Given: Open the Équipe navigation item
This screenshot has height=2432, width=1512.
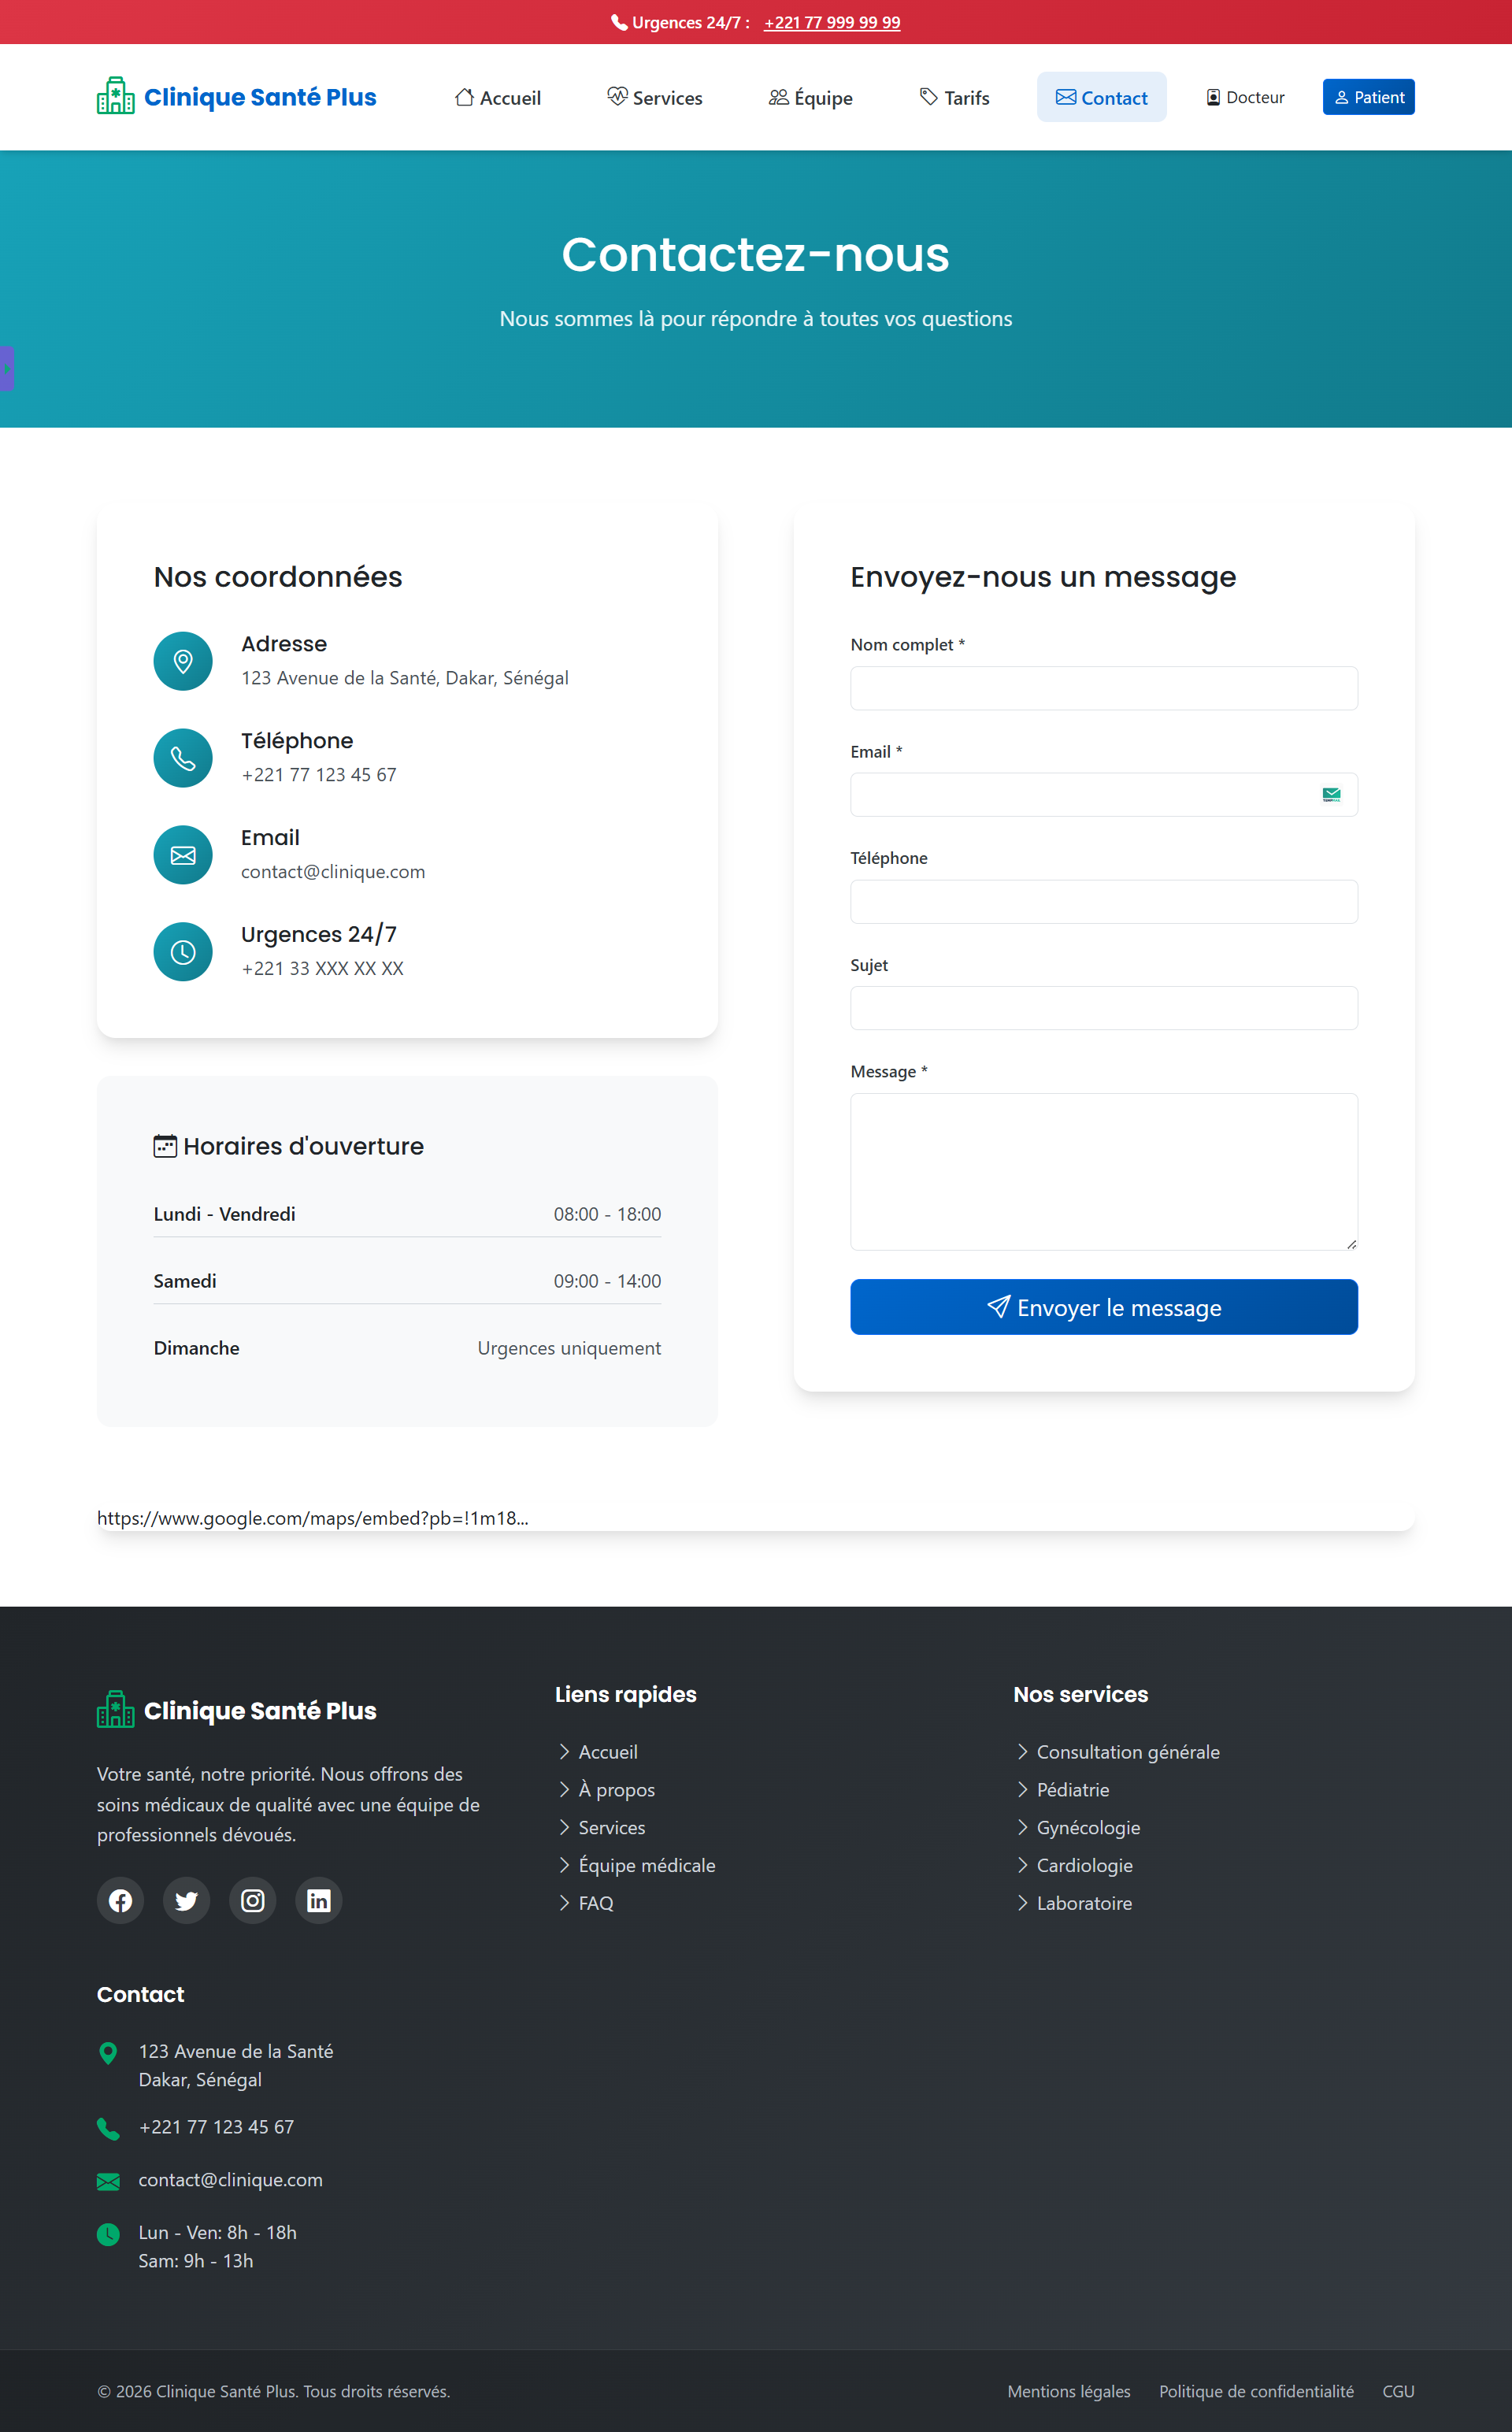Looking at the screenshot, I should click(x=810, y=98).
